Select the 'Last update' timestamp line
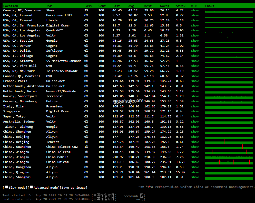Screen dimensions: 255x203 pyautogui.click(x=60, y=199)
